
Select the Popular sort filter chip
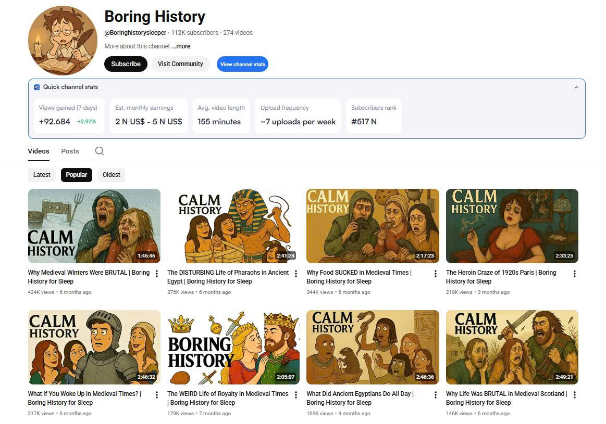tap(77, 175)
